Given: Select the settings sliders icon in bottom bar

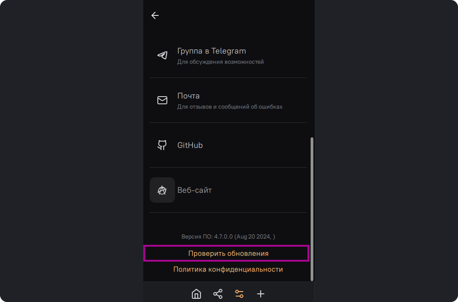Looking at the screenshot, I should (x=239, y=294).
